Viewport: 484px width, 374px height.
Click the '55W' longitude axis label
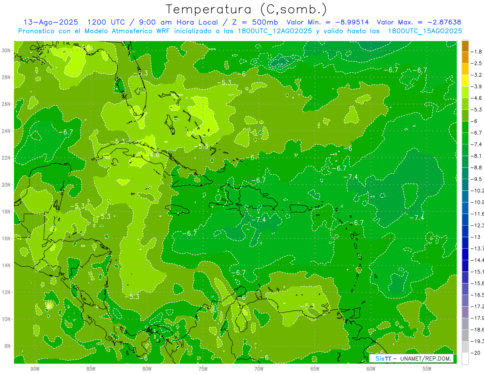click(427, 369)
